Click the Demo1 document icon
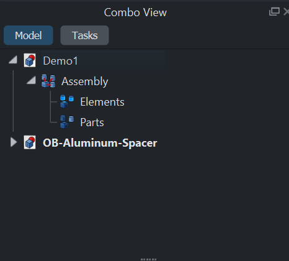Viewport: 289px width, 261px height. [x=30, y=60]
